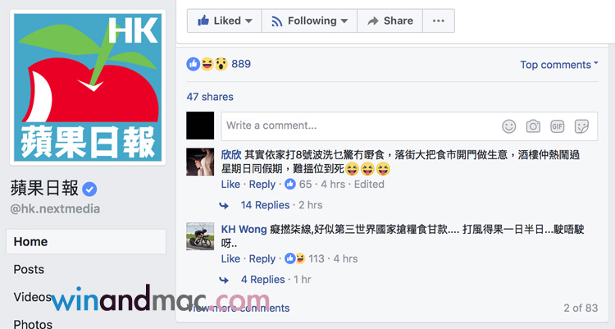Open the Following dropdown menu
615x329 pixels.
click(309, 21)
